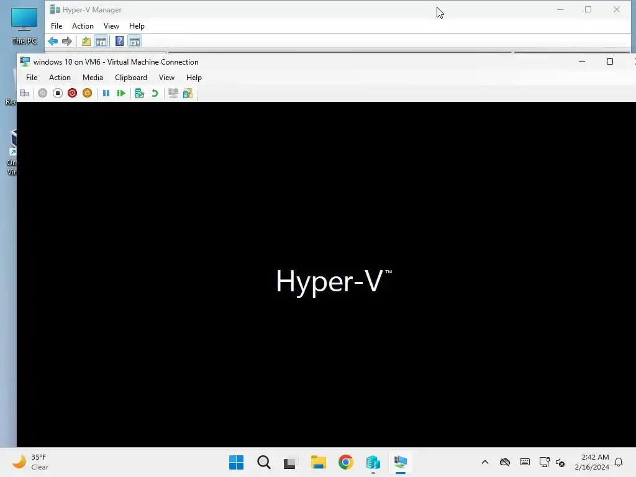Screen dimensions: 636x477
Task: Revert the VM with green undo arrow
Action: point(155,93)
